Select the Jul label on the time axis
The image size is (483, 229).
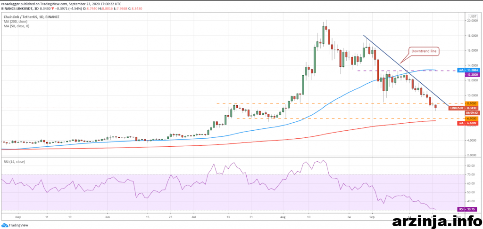(194, 218)
